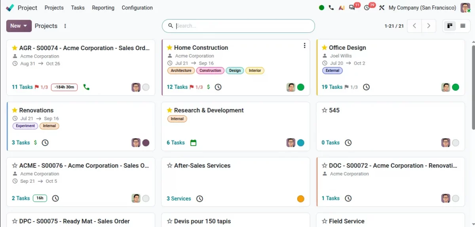The width and height of the screenshot is (475, 227).
Task: Set status via purple dot on Renovations card
Action: (146, 143)
